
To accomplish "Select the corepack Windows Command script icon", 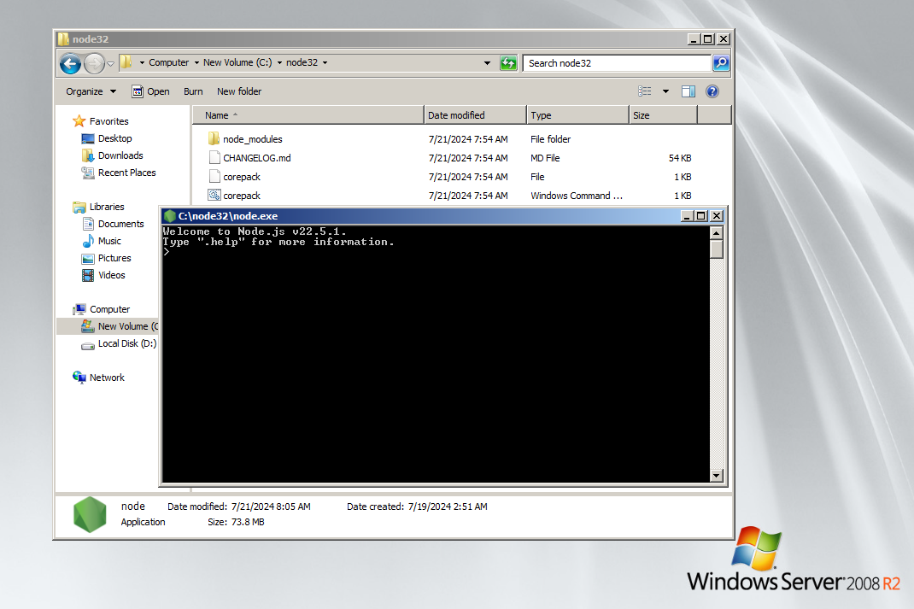I will [214, 196].
